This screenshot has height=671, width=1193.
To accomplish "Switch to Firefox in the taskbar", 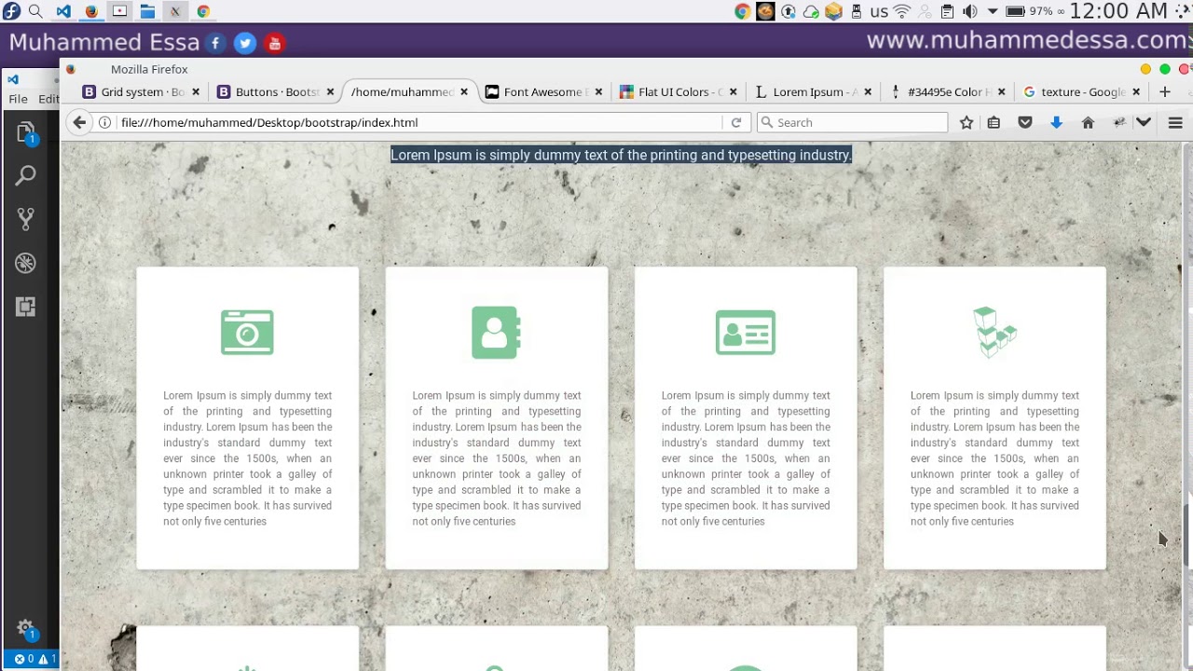I will [x=91, y=11].
